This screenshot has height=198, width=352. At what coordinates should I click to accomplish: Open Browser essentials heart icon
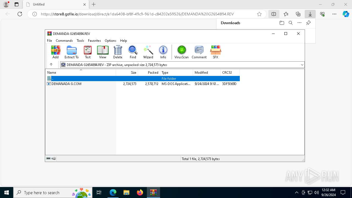(x=322, y=14)
